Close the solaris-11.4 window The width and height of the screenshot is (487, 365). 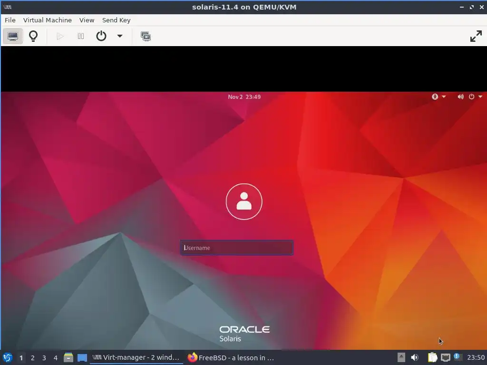click(481, 7)
